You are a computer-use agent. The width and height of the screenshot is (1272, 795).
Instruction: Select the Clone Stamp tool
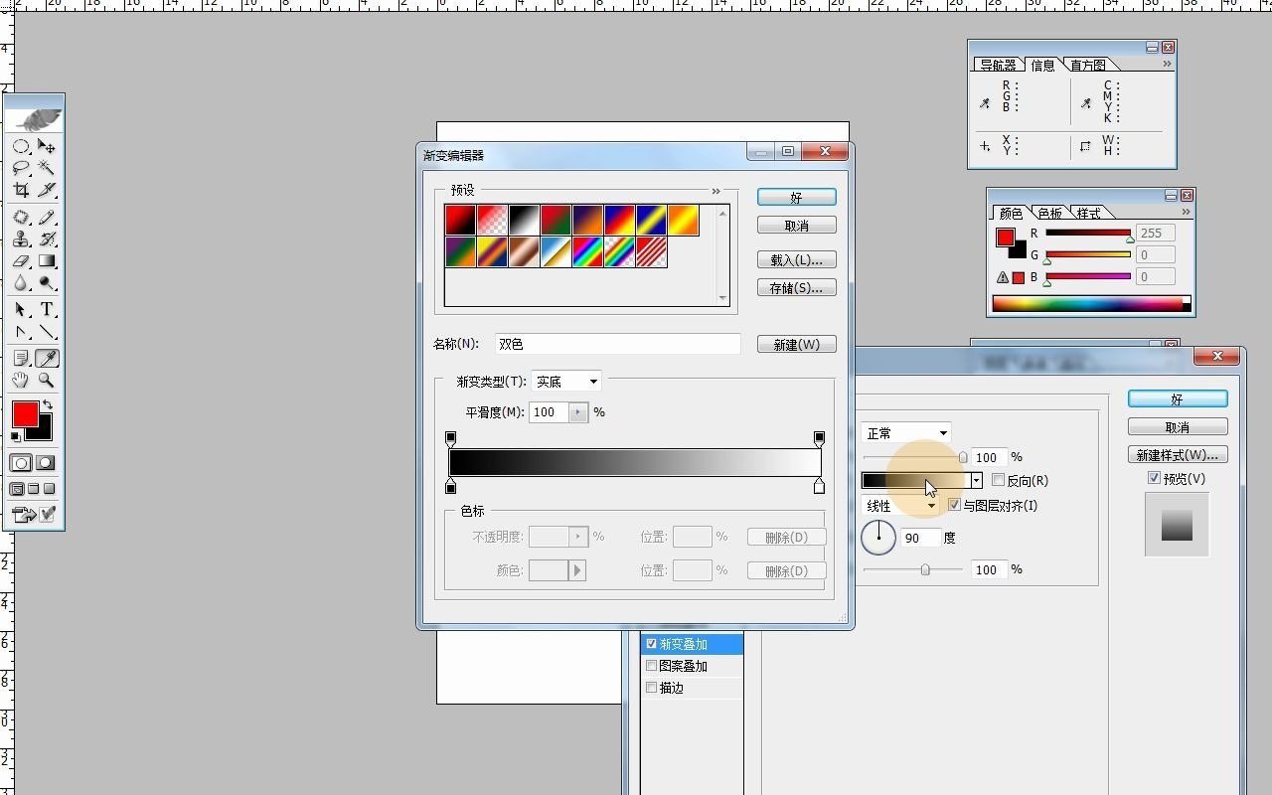coord(21,239)
